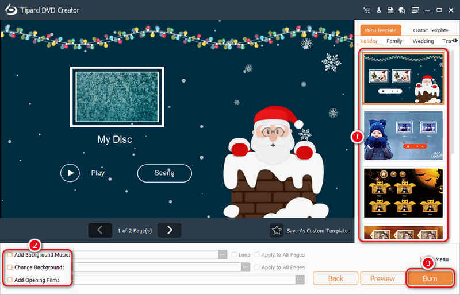Image resolution: width=460 pixels, height=295 pixels.
Task: Switch to Custom Template tab
Action: [x=430, y=30]
